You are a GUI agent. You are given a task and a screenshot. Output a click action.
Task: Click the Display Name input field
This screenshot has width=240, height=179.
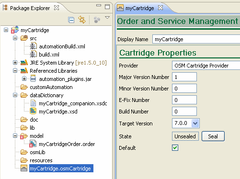click(196, 39)
